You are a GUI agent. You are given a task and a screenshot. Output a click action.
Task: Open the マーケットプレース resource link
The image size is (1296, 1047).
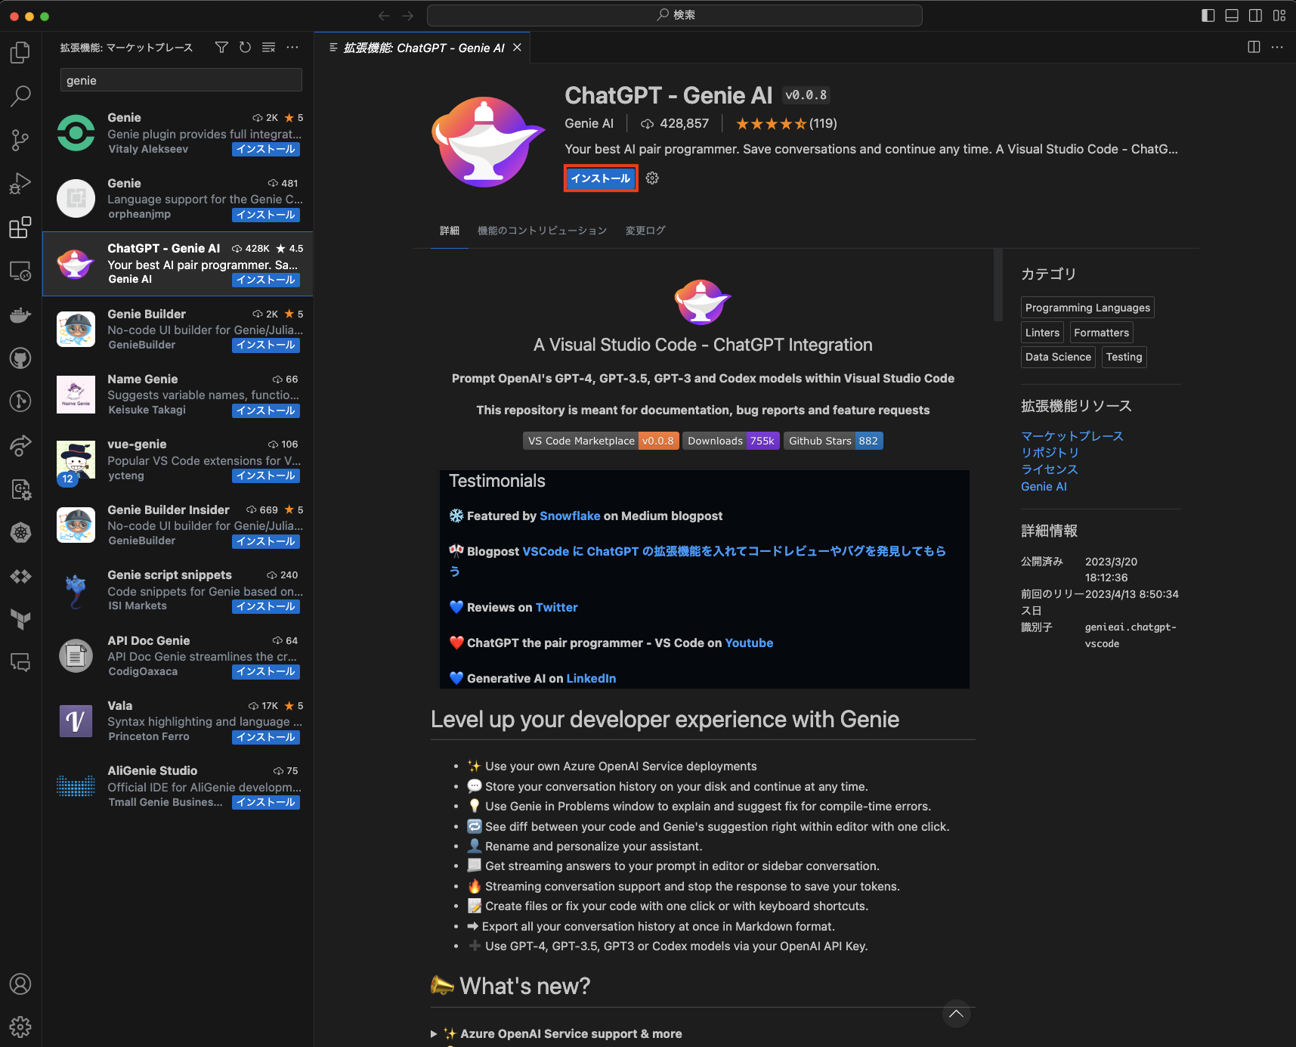(1072, 436)
